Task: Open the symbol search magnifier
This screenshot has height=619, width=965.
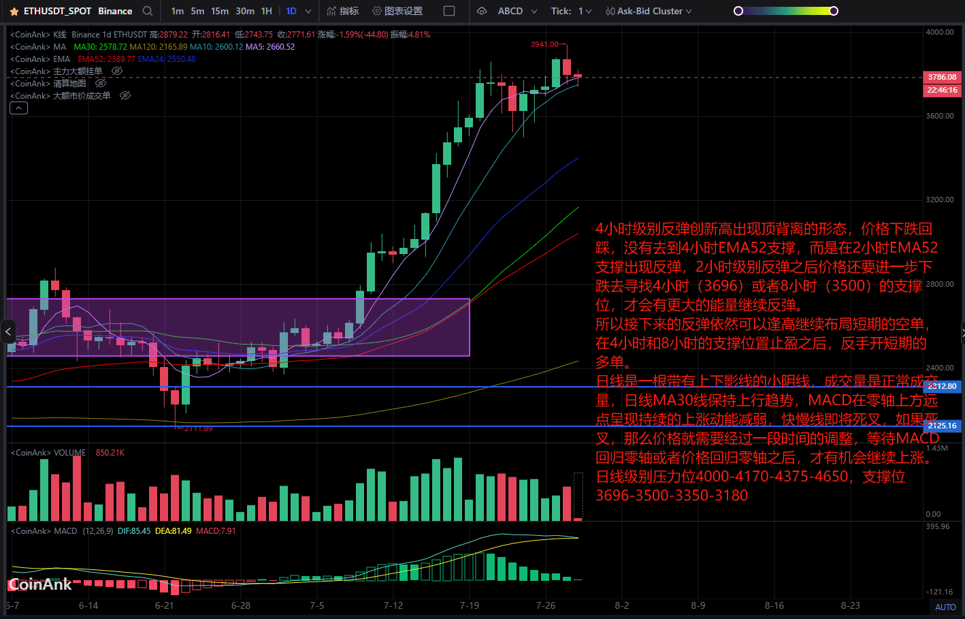Action: 148,11
